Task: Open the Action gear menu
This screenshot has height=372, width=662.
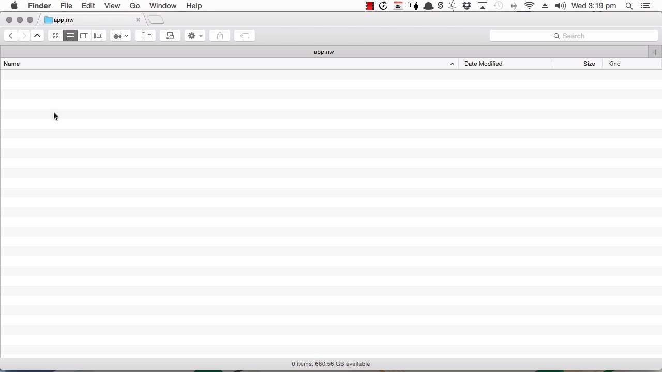Action: [x=195, y=36]
